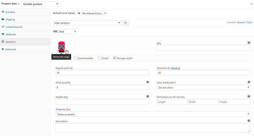Click the Close variations link
The height and width of the screenshot is (136, 254).
(249, 22)
